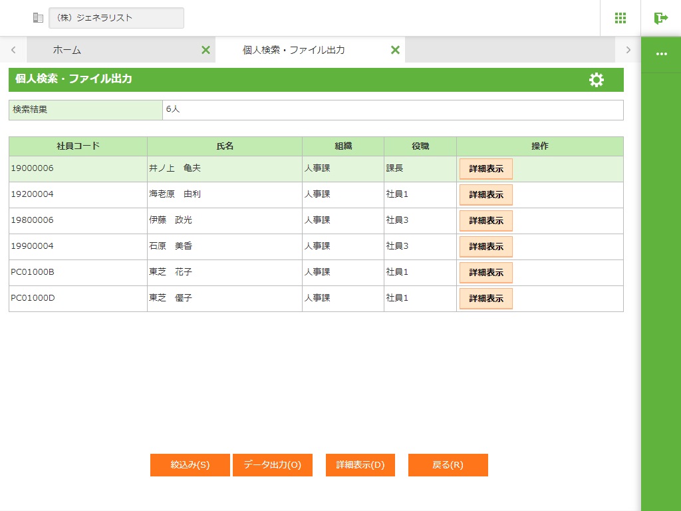This screenshot has height=511, width=681.
Task: Show details for 井ノ上 亀夫
Action: click(x=485, y=169)
